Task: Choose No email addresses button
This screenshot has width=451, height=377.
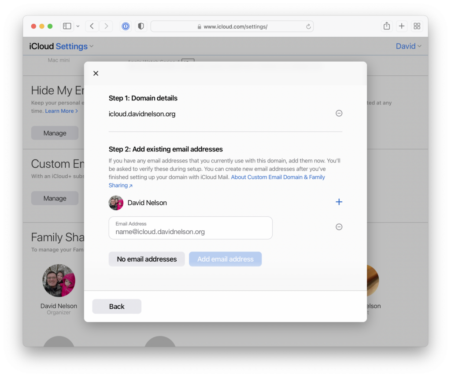Action: point(147,259)
